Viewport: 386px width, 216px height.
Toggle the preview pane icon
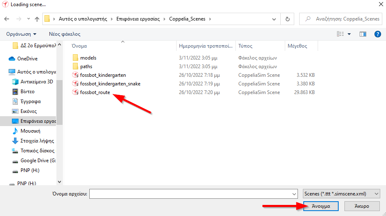click(x=363, y=34)
